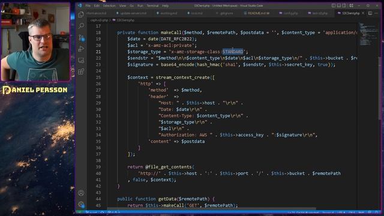The width and height of the screenshot is (384, 216).
Task: Click 'Authorization: AWS' string on line 34
Action: [184, 135]
